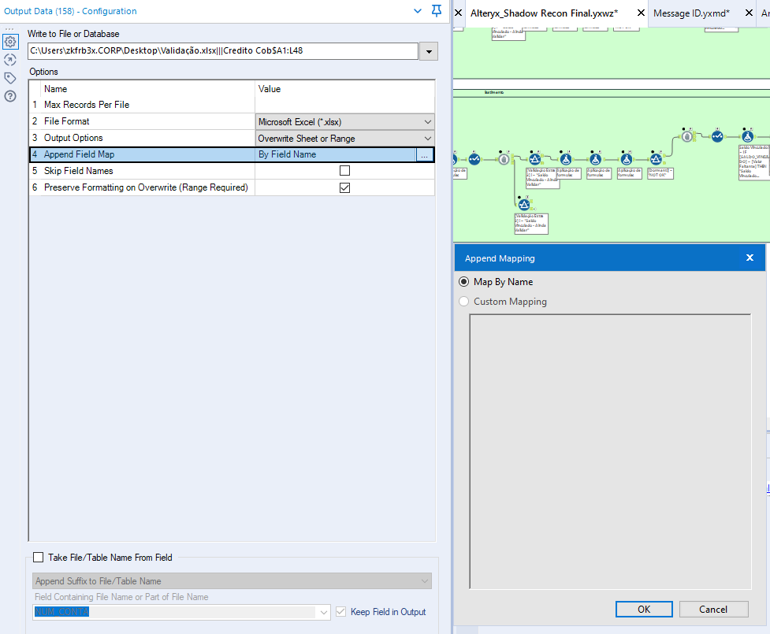Click the Output Options row label

[x=73, y=138]
